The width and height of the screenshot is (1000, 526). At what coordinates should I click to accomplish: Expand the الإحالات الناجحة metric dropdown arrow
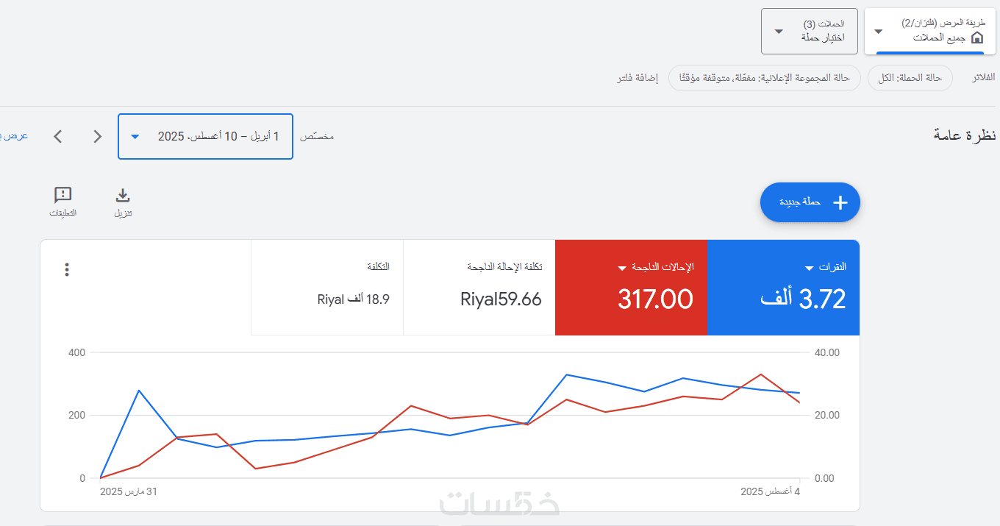pyautogui.click(x=622, y=268)
